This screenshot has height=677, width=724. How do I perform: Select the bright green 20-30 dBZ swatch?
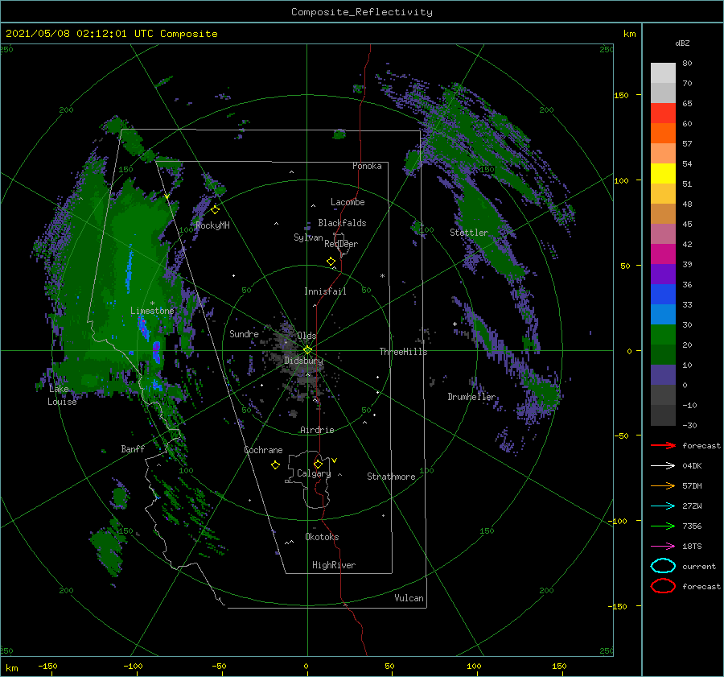tap(663, 335)
